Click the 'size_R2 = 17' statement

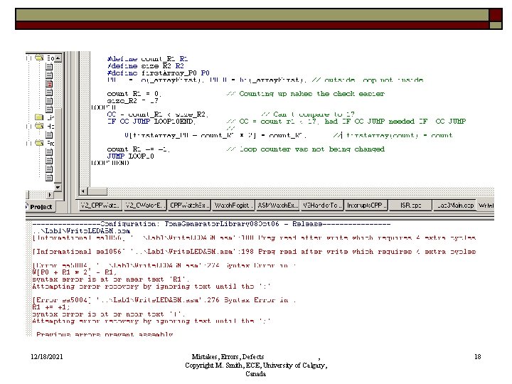132,101
